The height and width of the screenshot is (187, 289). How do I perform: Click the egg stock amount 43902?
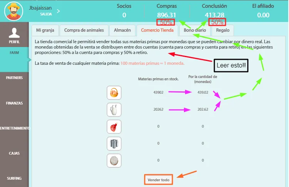(x=158, y=93)
